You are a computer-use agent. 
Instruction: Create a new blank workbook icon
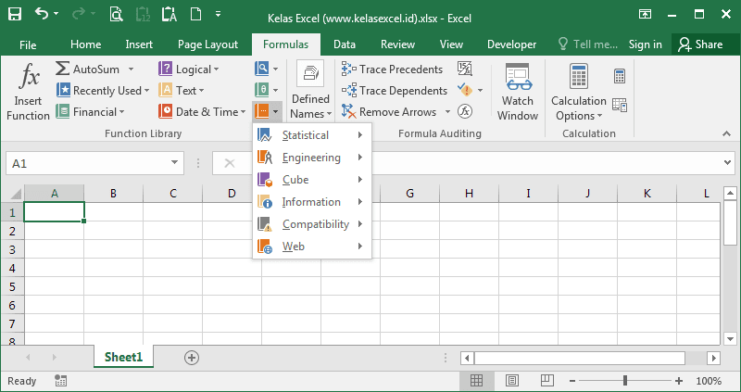pyautogui.click(x=195, y=14)
